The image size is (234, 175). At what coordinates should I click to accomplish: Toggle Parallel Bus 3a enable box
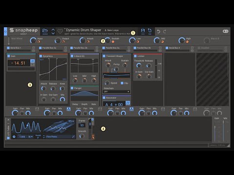(x=104, y=48)
